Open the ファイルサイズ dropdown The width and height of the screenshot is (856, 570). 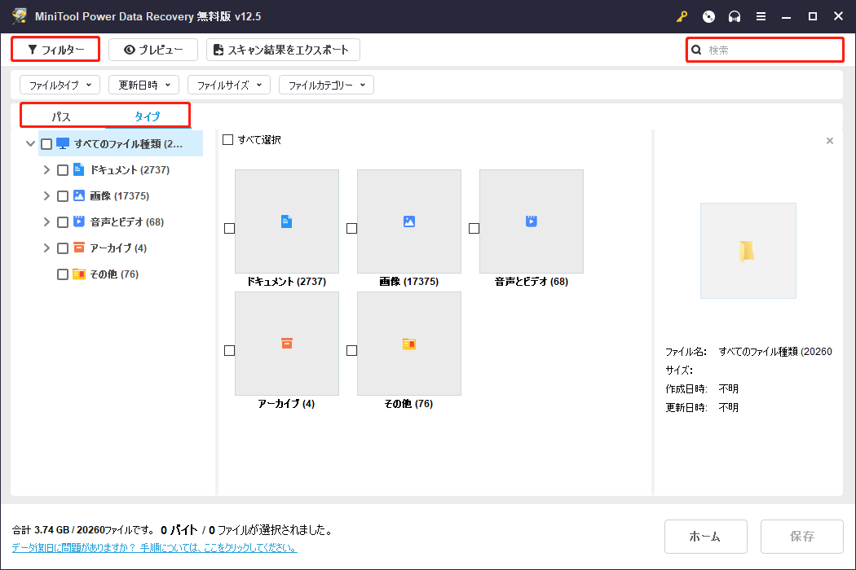click(x=229, y=85)
